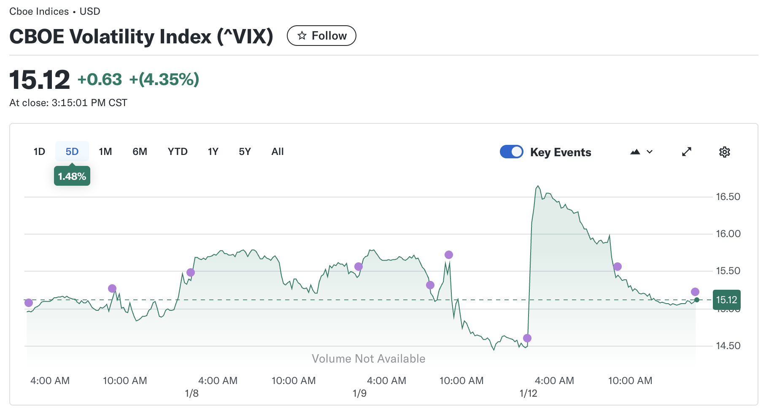Click the rightmost purple event dot on the chart

pyautogui.click(x=696, y=291)
